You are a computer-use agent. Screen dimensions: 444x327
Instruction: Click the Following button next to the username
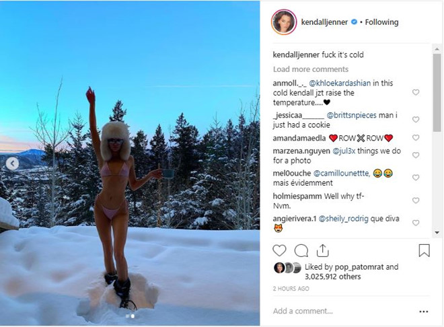(381, 22)
